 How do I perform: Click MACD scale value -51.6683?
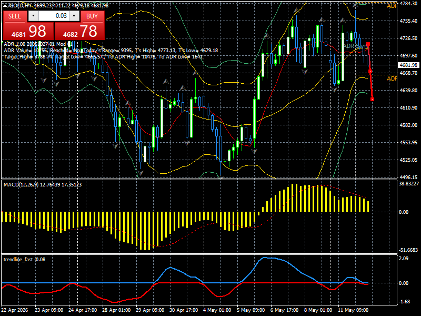[408, 250]
